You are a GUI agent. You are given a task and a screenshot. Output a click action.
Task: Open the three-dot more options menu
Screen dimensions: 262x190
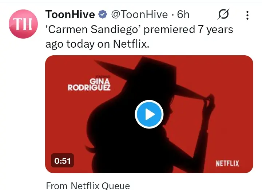point(247,15)
